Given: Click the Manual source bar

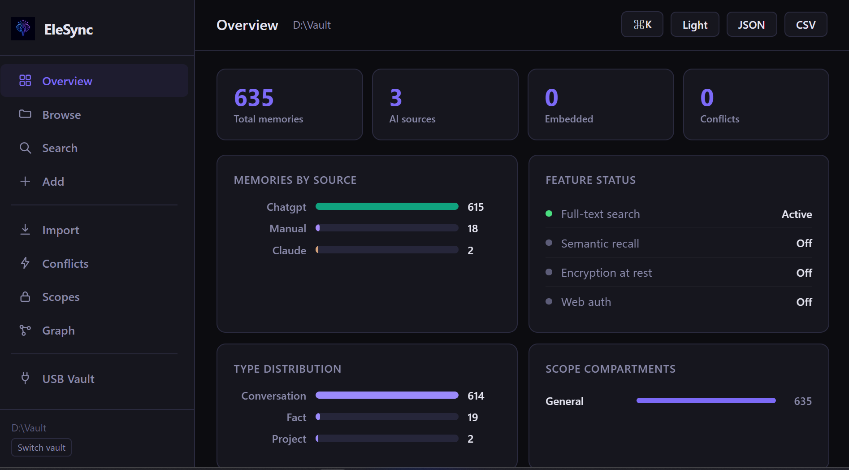Looking at the screenshot, I should (387, 228).
